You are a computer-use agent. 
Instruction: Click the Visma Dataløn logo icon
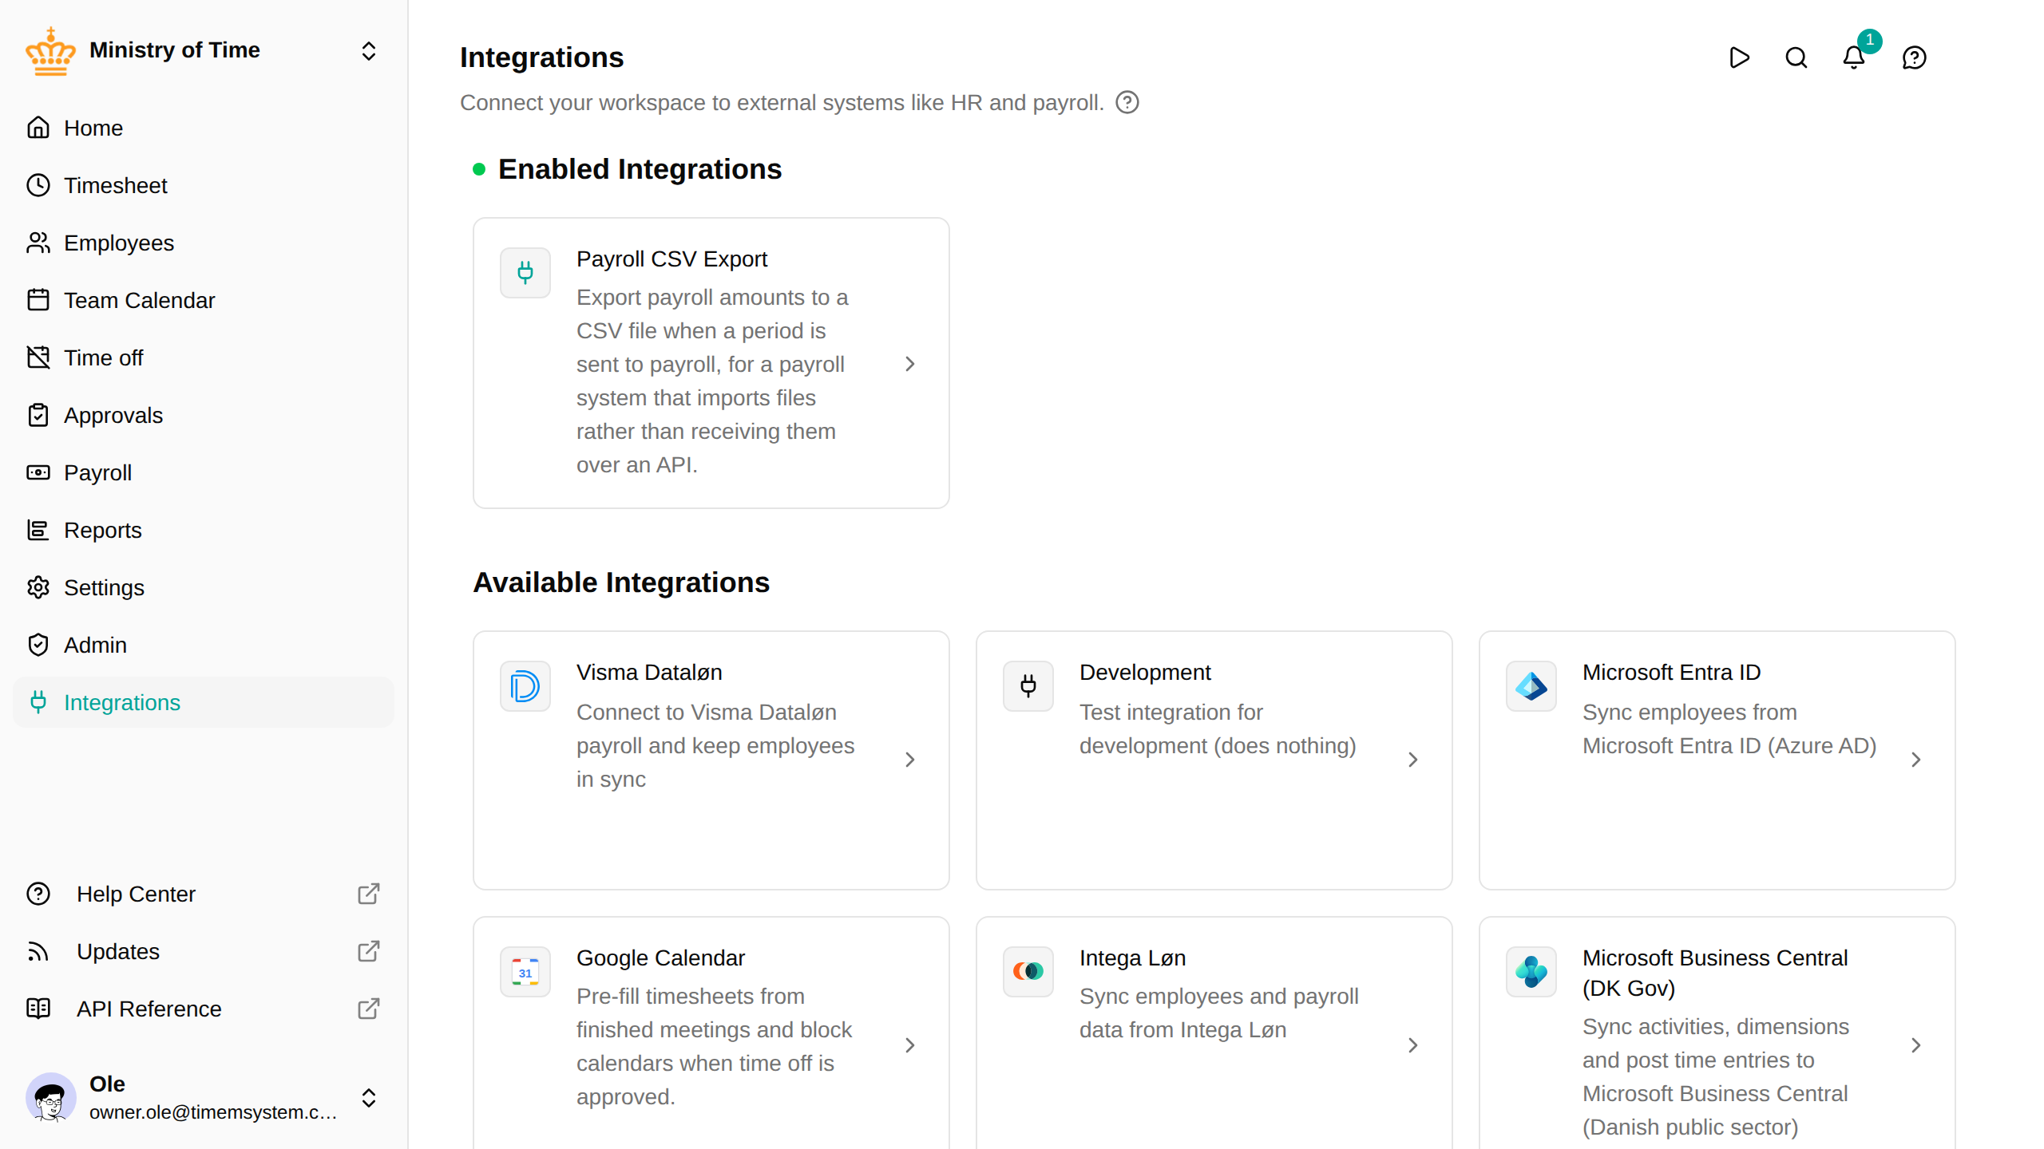[x=525, y=686]
